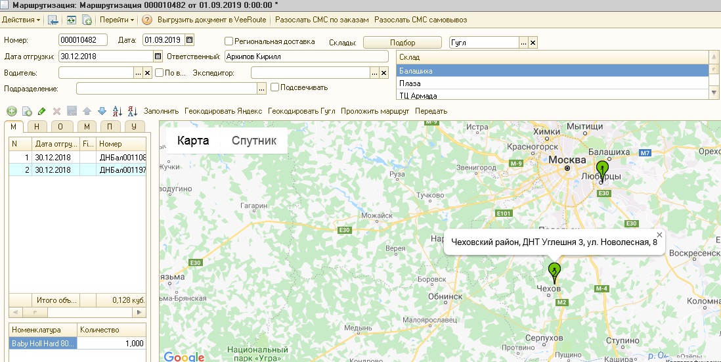
Task: Click the Передать command
Action: (x=431, y=111)
